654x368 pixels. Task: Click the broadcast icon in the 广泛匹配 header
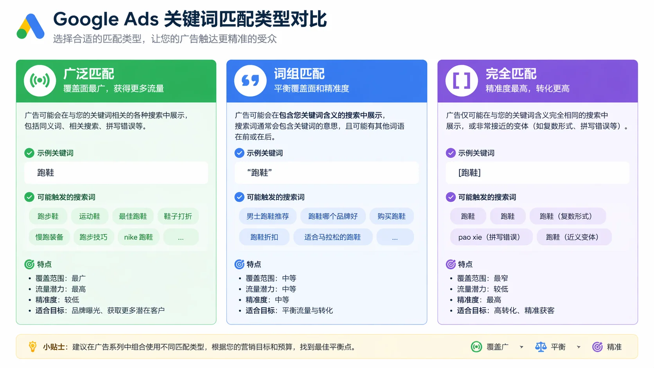[40, 81]
